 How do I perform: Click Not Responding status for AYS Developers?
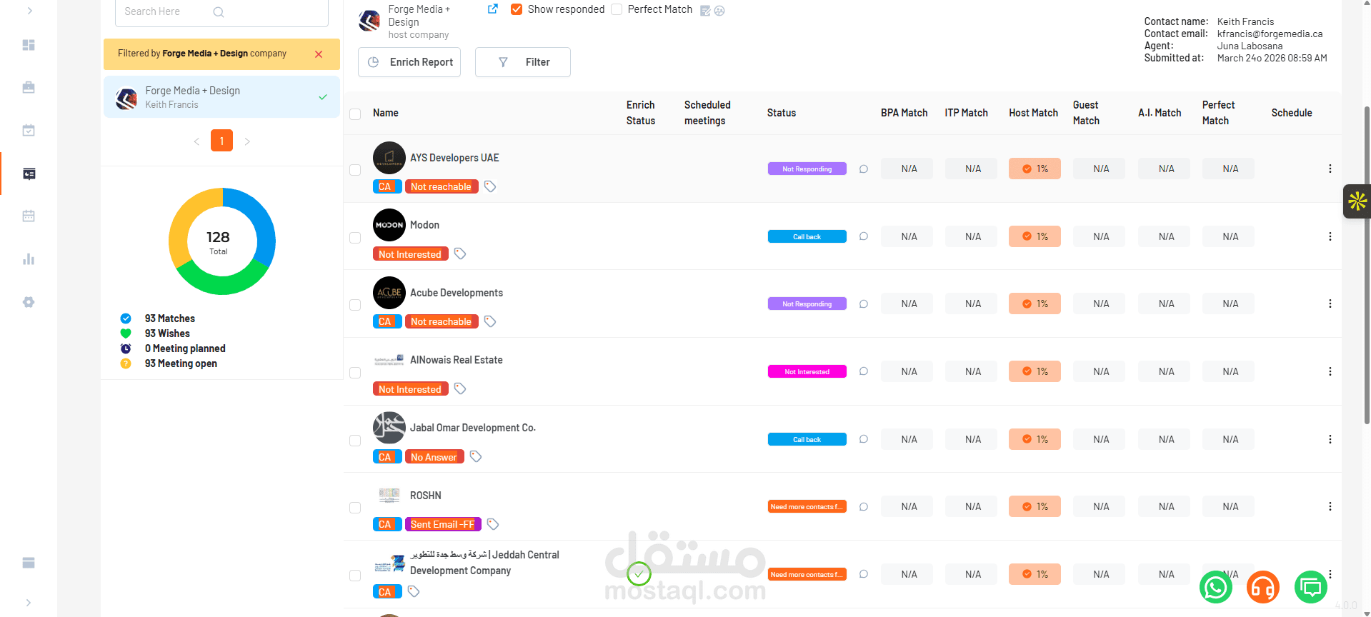807,169
